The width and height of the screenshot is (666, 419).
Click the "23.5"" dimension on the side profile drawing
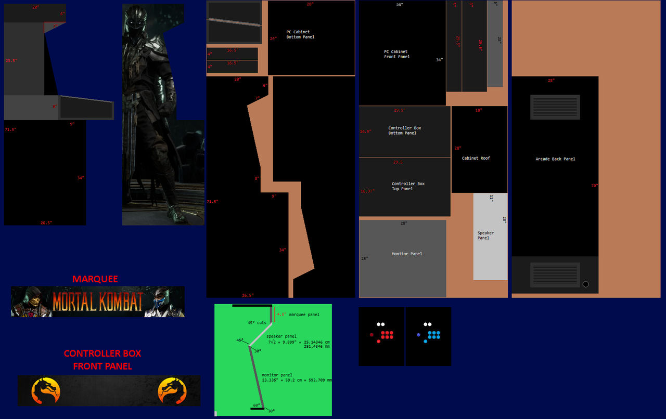pyautogui.click(x=11, y=61)
